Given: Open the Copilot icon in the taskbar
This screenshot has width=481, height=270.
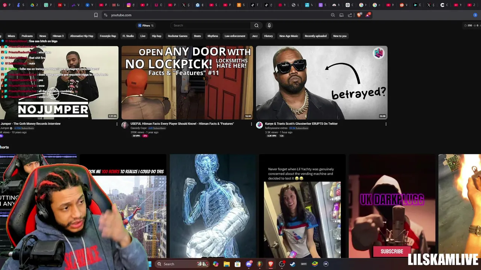Looking at the screenshot, I should point(216,264).
